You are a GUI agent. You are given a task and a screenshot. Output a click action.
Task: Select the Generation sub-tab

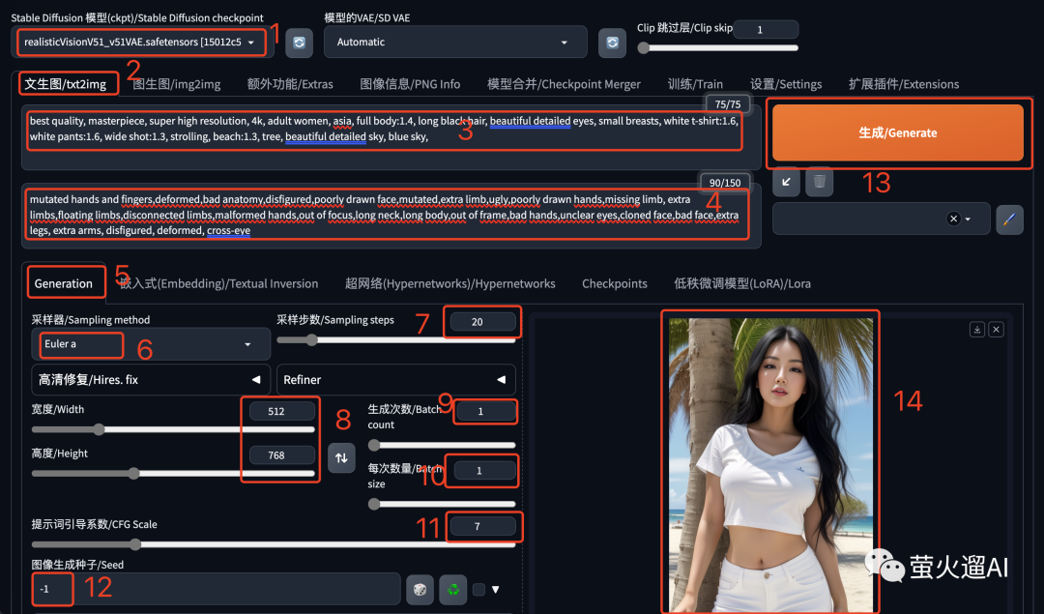63,283
